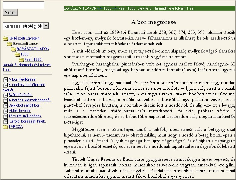
Task: Click the folder icon beside 1860
Action: (17, 54)
